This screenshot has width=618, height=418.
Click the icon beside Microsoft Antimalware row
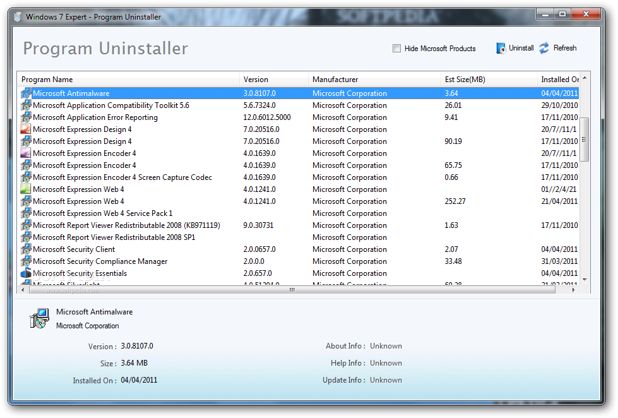26,93
